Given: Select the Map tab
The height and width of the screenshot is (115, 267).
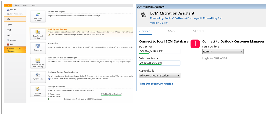Looking at the screenshot, I should (171, 31).
